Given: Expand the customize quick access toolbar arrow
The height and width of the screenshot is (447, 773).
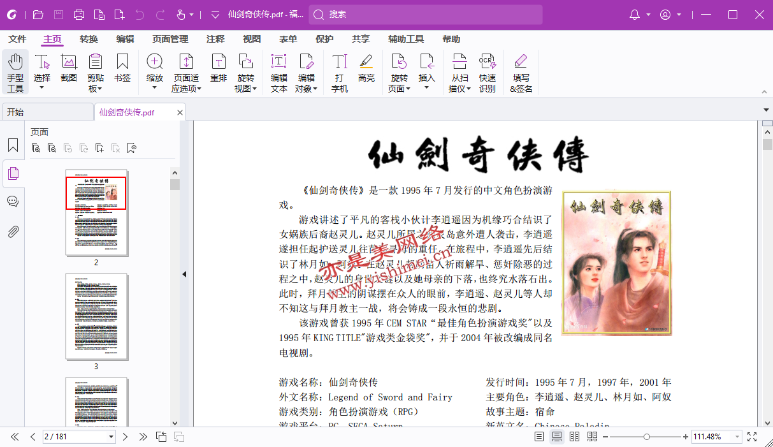Looking at the screenshot, I should point(215,15).
